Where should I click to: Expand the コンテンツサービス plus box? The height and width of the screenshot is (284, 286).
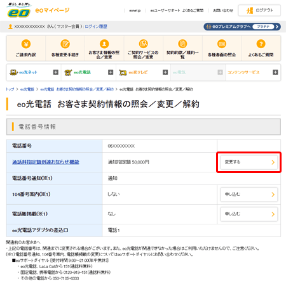pyautogui.click(x=275, y=72)
